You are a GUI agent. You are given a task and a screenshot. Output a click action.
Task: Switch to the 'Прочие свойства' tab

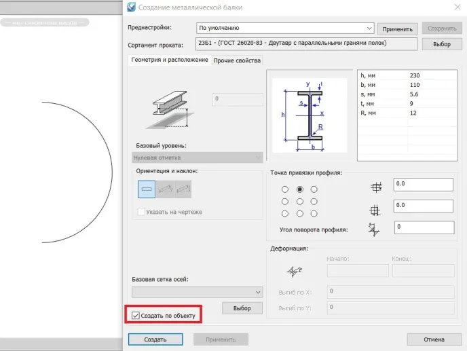pos(237,60)
